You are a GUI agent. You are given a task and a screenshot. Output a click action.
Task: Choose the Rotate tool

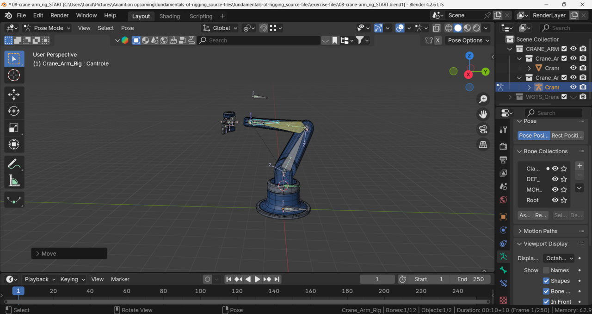(14, 111)
